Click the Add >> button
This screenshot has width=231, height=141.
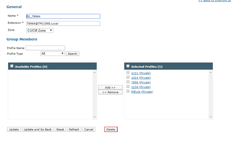[x=110, y=87]
